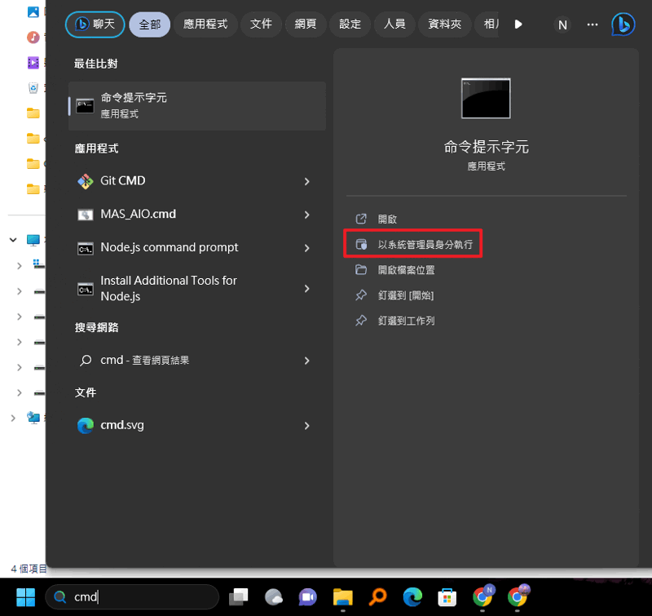Image resolution: width=652 pixels, height=616 pixels.
Task: Open the Widgets weather taskbar icon
Action: (274, 597)
